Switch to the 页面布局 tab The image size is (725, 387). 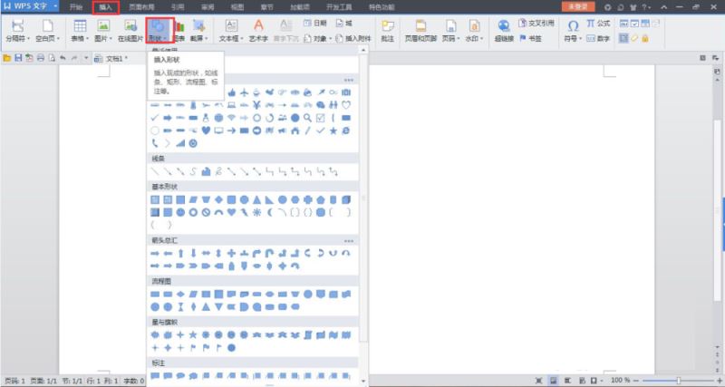141,7
